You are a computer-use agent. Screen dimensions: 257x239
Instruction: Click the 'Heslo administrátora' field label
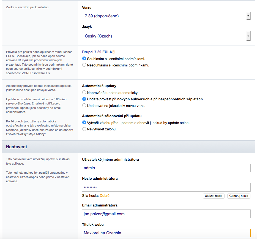pyautogui.click(x=100, y=179)
